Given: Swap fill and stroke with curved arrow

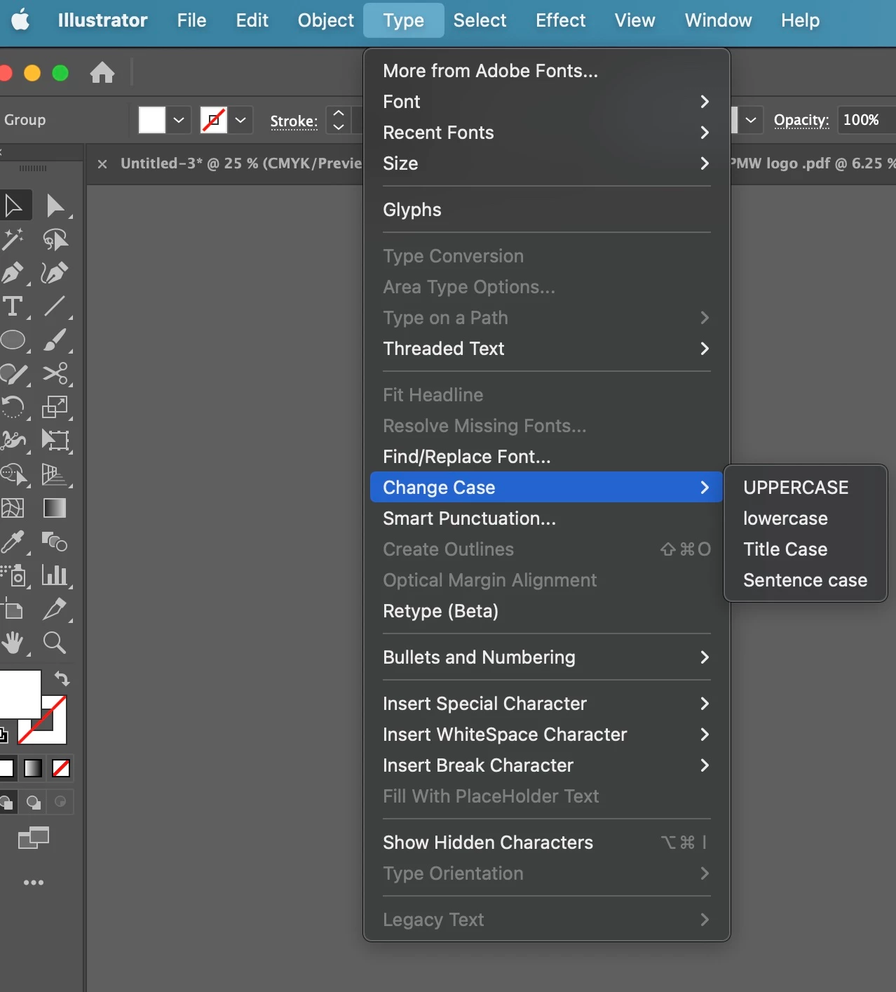Looking at the screenshot, I should 62,678.
